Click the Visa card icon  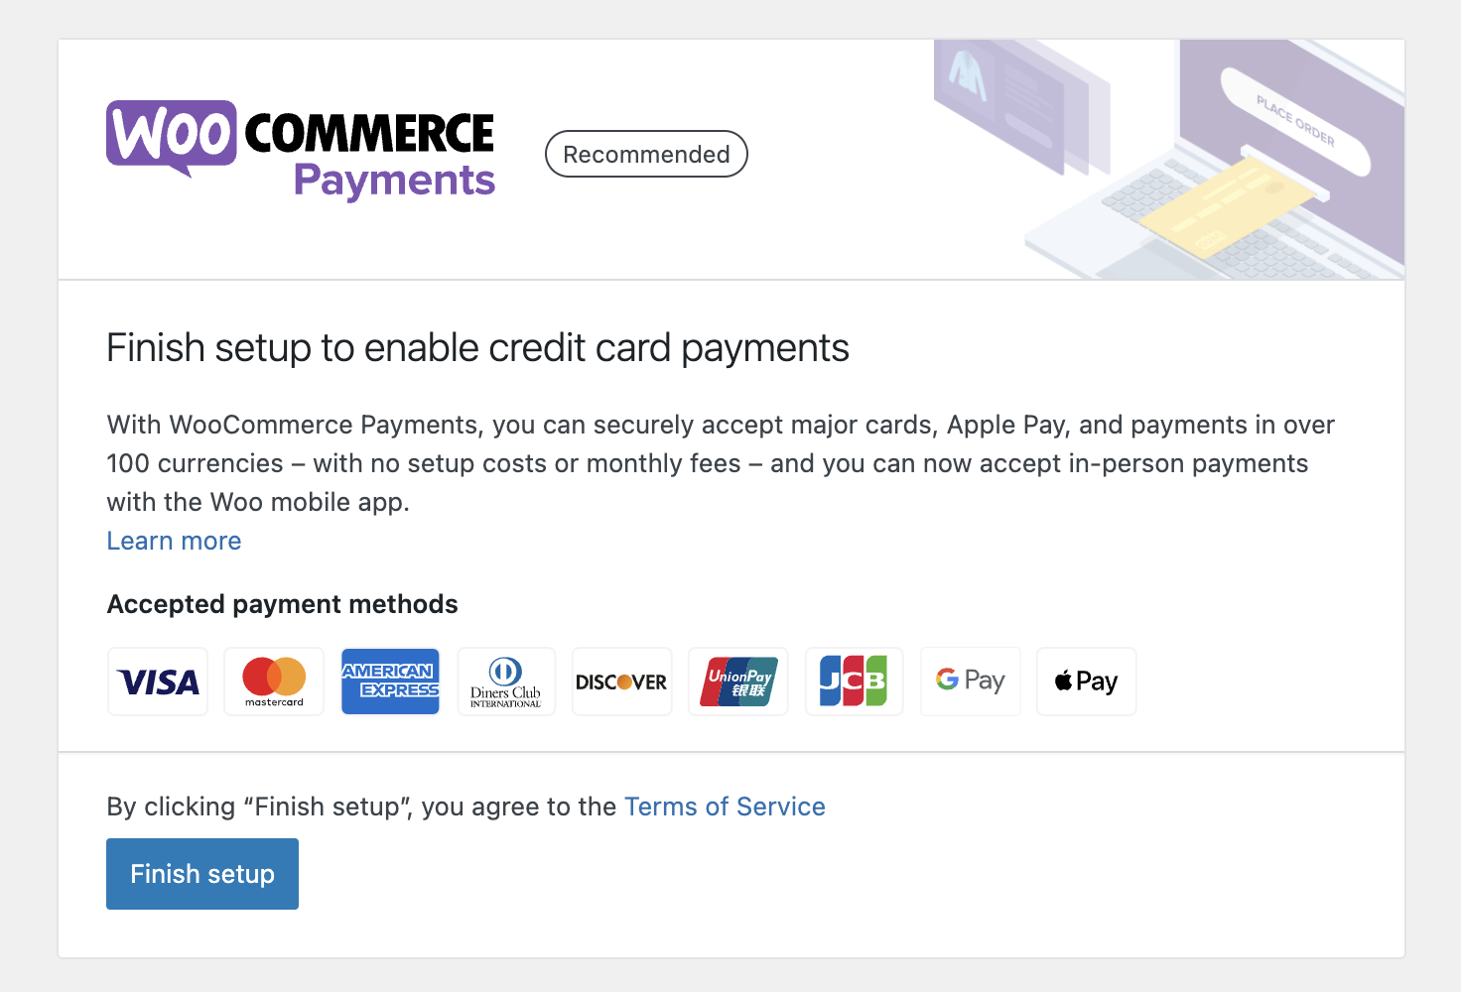(x=158, y=682)
